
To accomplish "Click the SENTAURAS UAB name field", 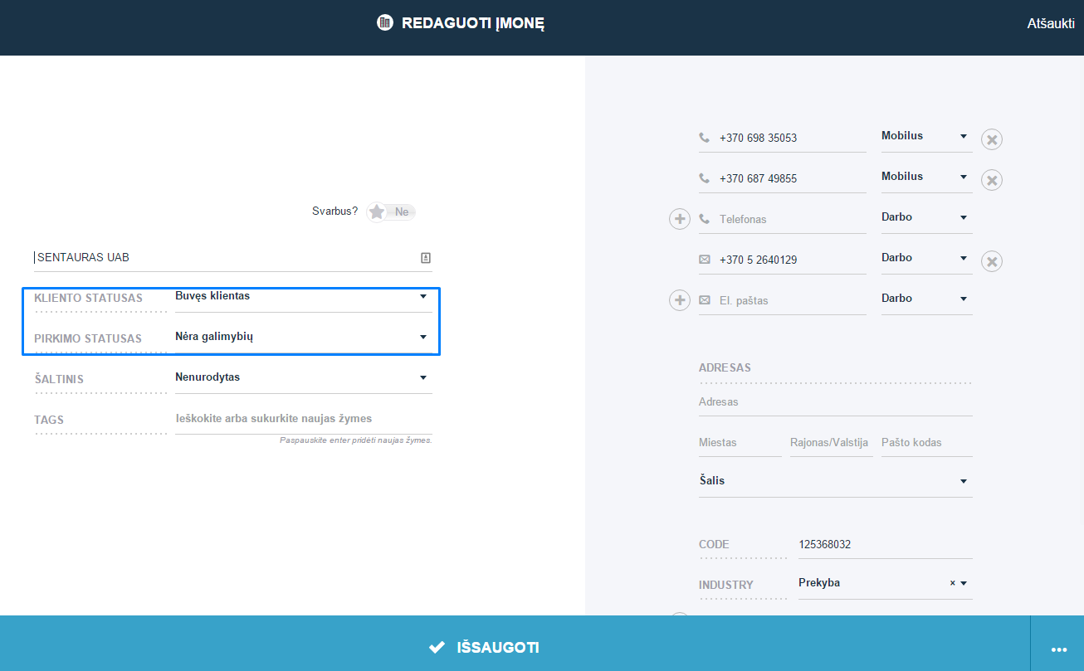I will [x=233, y=258].
